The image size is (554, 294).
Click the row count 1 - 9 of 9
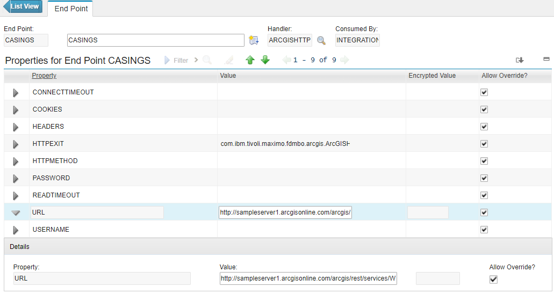click(x=315, y=60)
